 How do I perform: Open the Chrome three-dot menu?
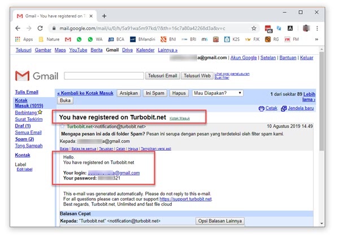pyautogui.click(x=317, y=28)
